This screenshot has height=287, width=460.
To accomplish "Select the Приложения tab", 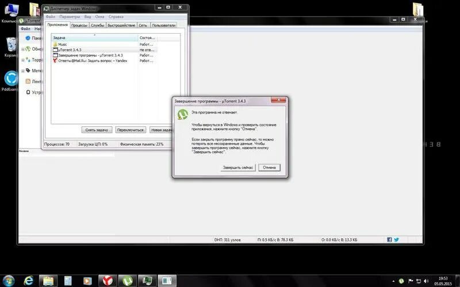I will click(x=57, y=25).
